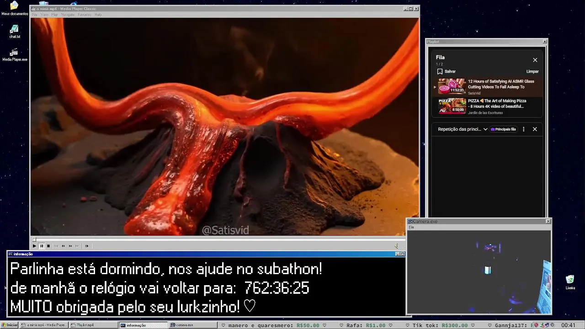Open the Navigate menu
Viewport: 585px width, 329px height.
(68, 15)
